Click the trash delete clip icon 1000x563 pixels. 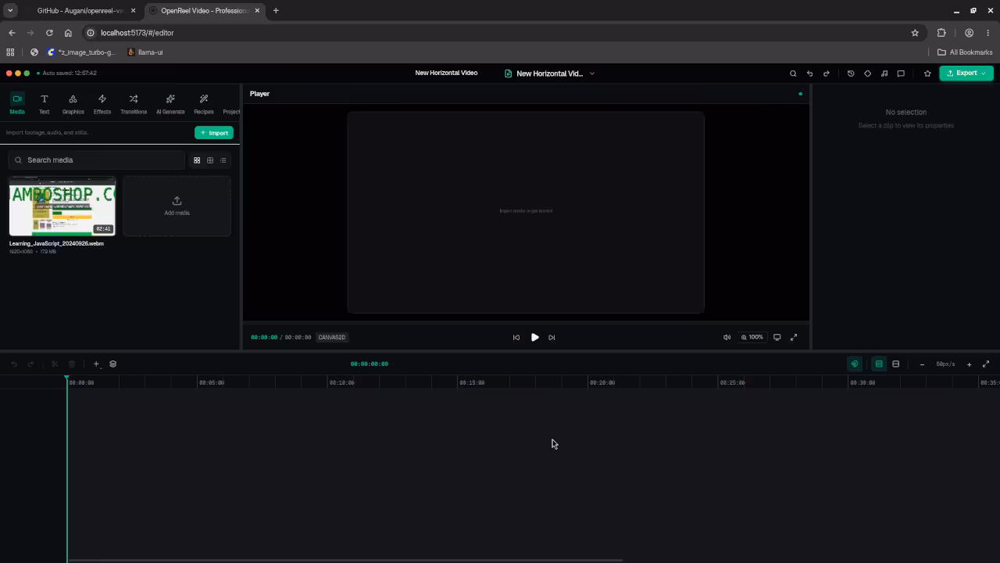coord(72,364)
